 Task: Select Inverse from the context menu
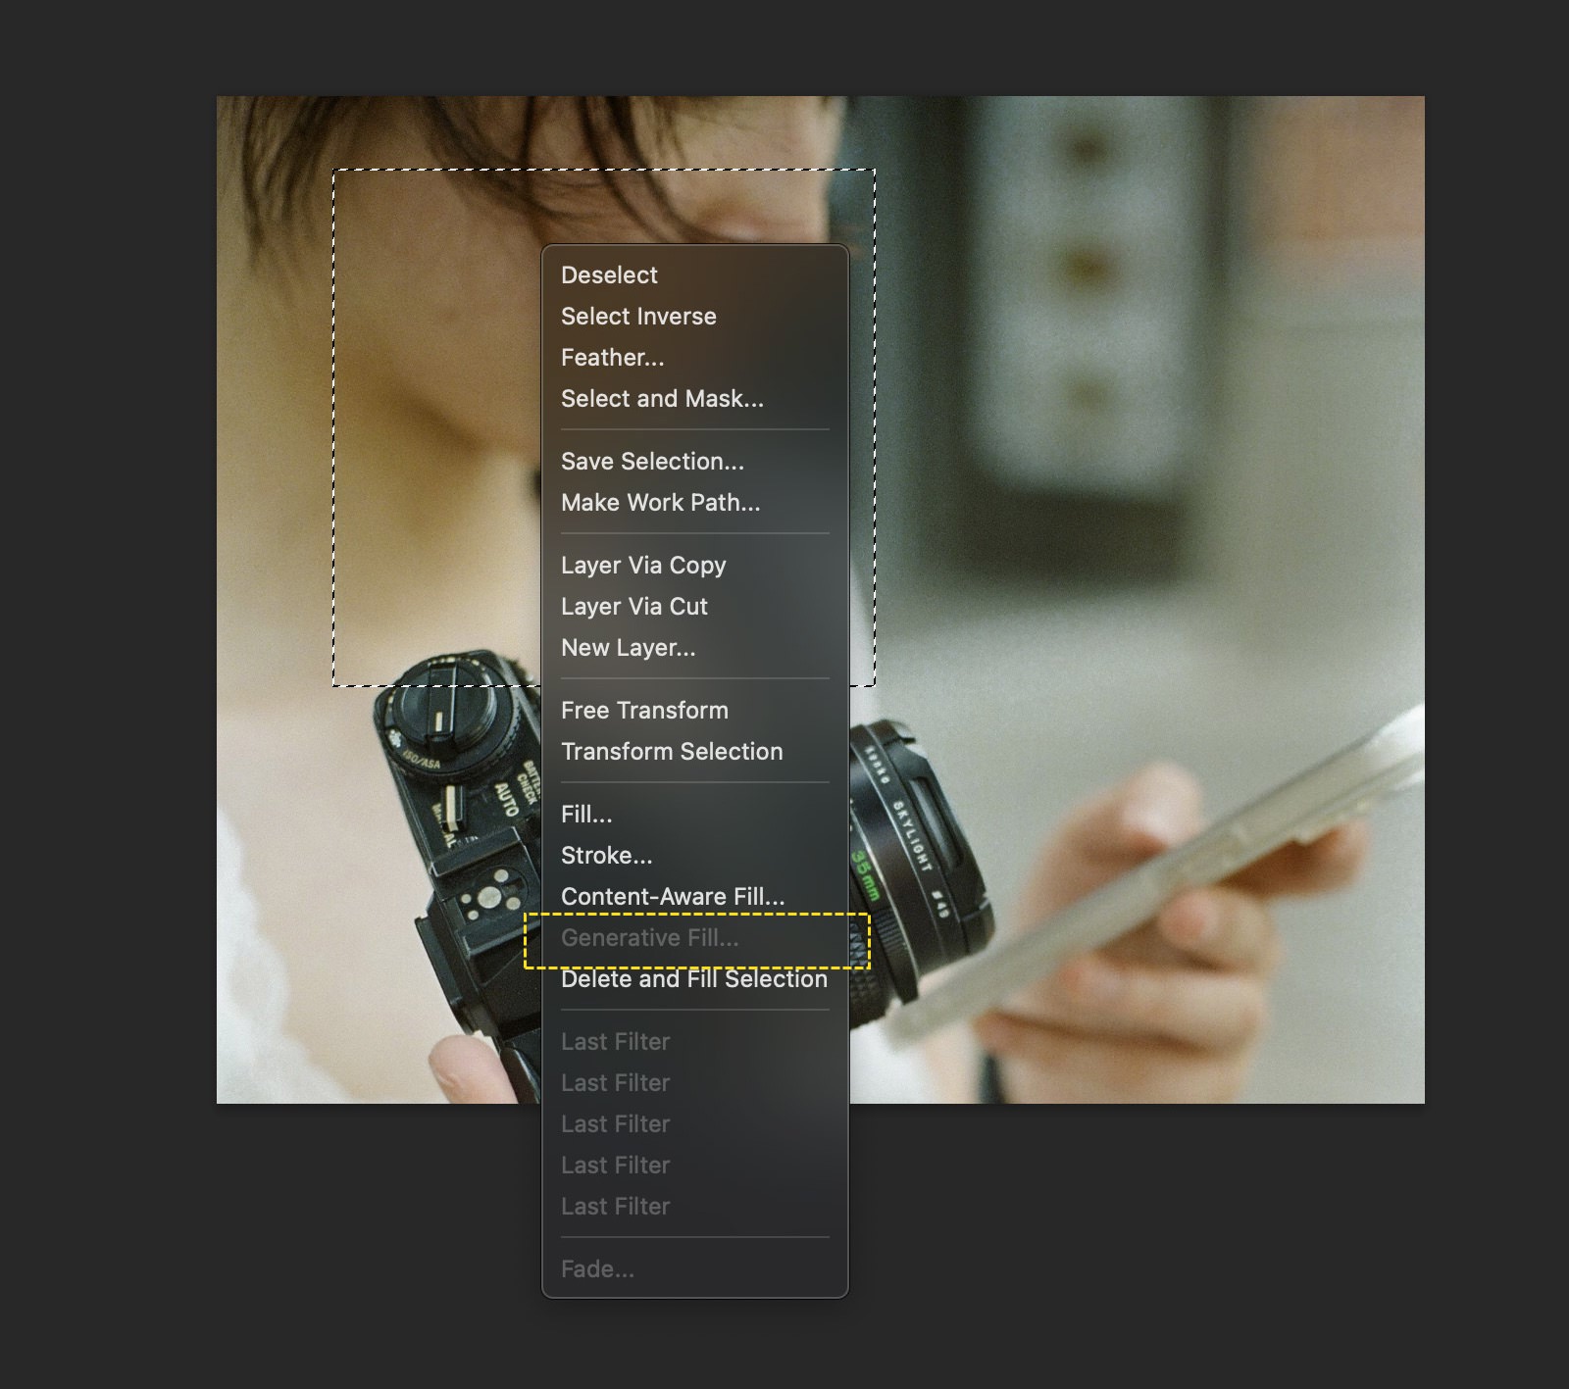click(x=638, y=317)
